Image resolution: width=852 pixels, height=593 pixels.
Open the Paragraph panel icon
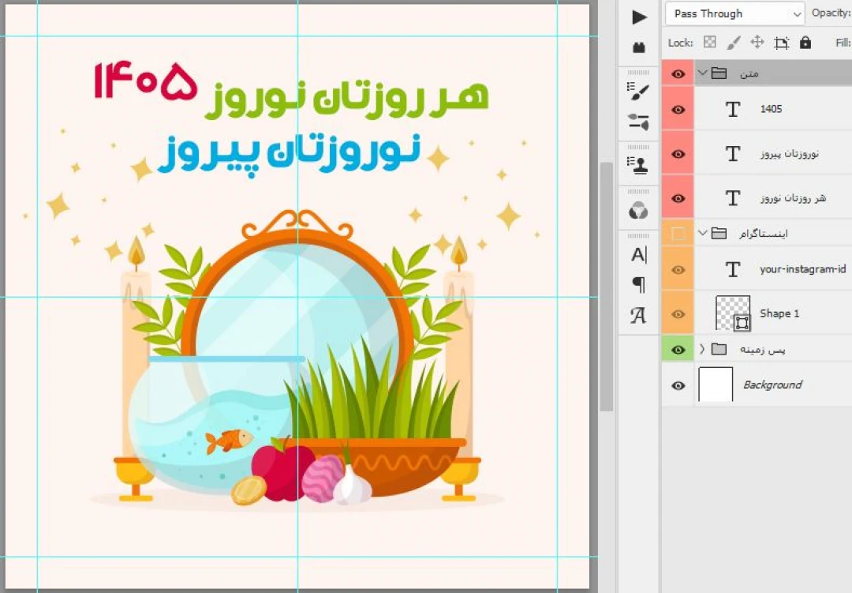(638, 284)
